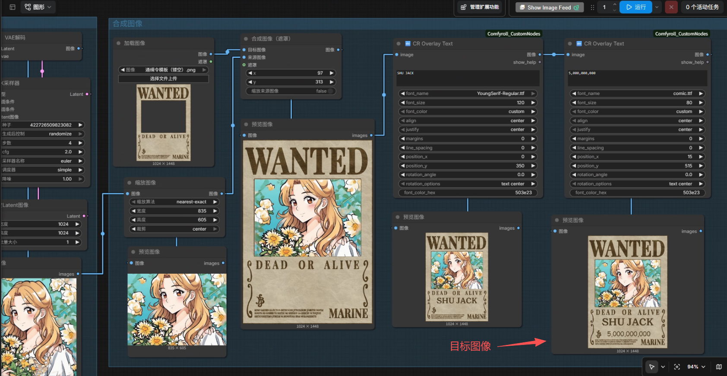Image resolution: width=727 pixels, height=376 pixels.
Task: Open the YoungSerif-Regular.ttf font_name selector
Action: point(468,93)
